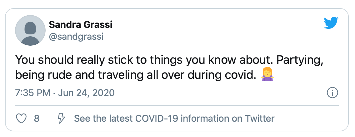Open See the latest COVID-19 information link
Screen dimensions: 355x137
(174, 119)
